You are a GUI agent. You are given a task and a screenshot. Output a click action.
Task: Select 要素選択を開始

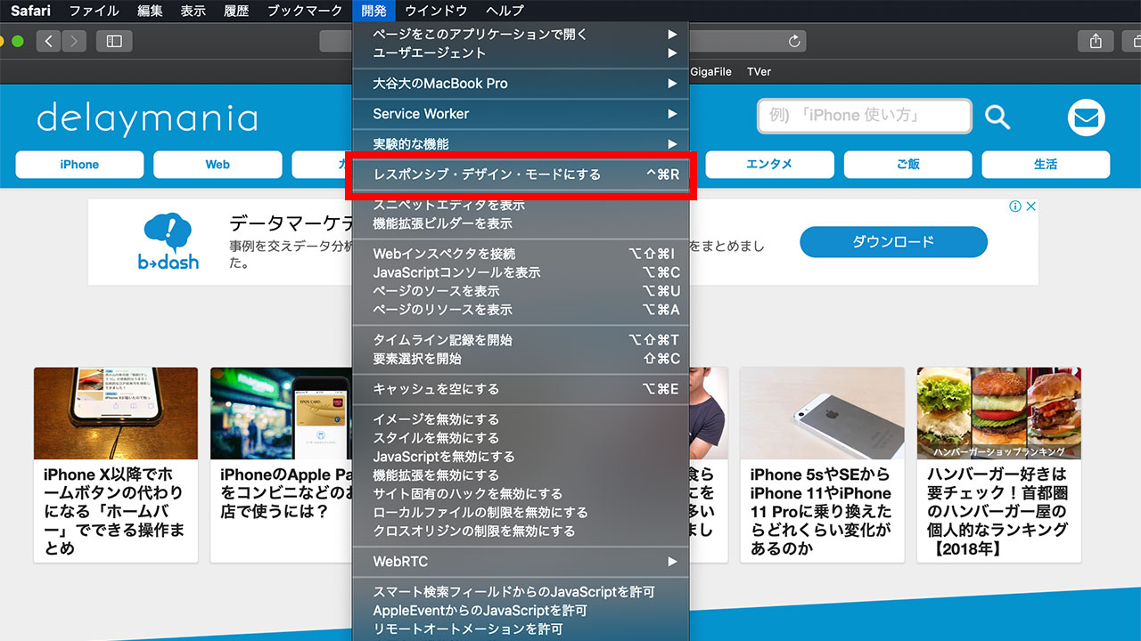tap(521, 359)
